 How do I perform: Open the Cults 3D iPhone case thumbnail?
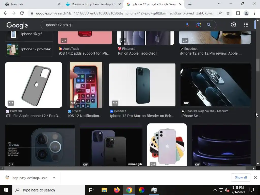tap(34, 85)
